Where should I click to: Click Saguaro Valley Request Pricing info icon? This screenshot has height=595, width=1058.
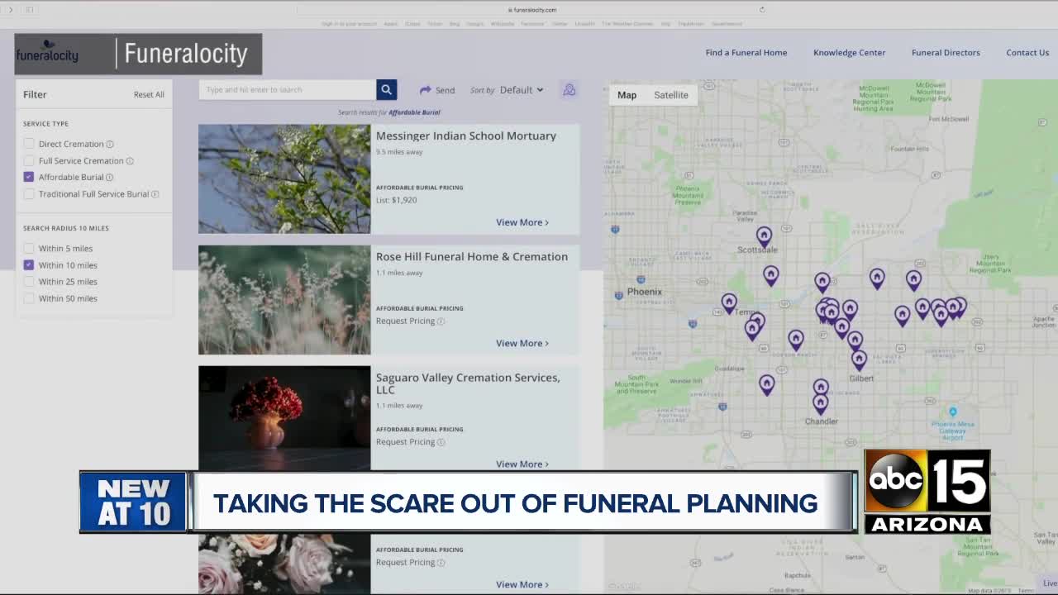(x=441, y=442)
